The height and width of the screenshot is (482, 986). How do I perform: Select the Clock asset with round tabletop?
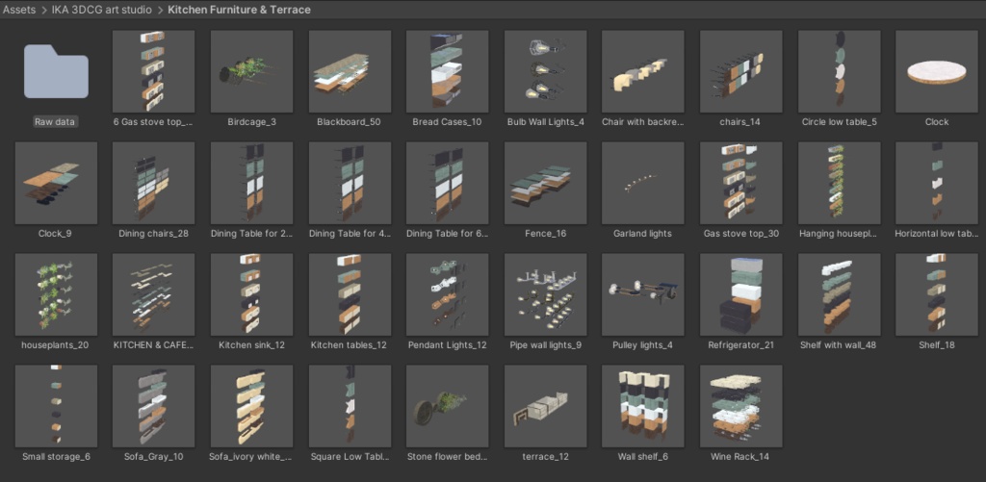click(936, 71)
